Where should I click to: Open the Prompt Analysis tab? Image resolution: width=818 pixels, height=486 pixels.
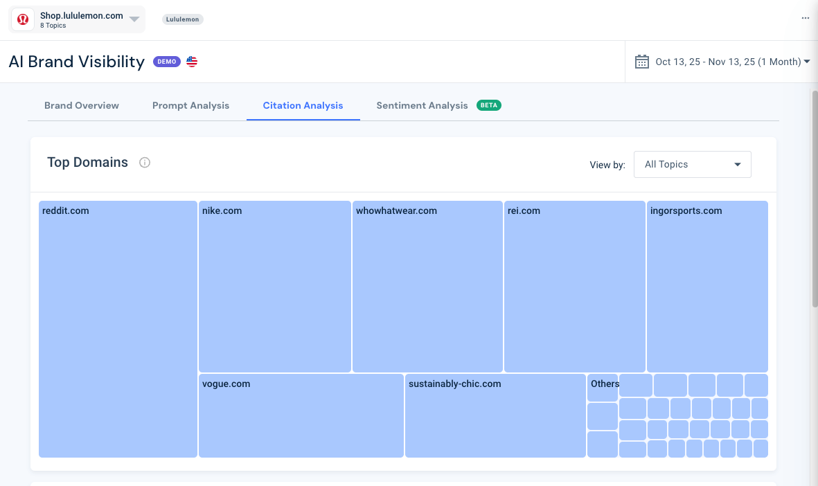coord(190,105)
